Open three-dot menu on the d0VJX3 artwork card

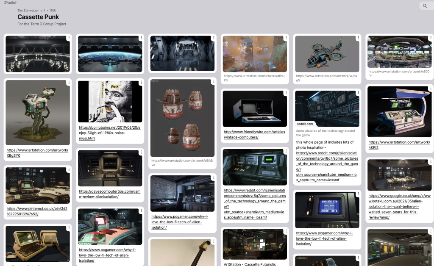click(286, 38)
